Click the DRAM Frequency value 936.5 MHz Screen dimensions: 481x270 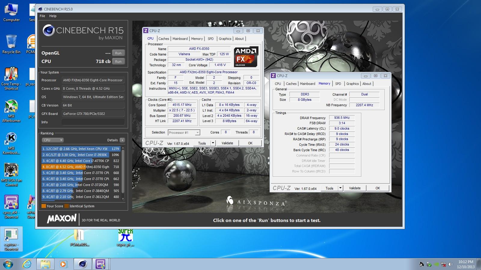pos(342,118)
